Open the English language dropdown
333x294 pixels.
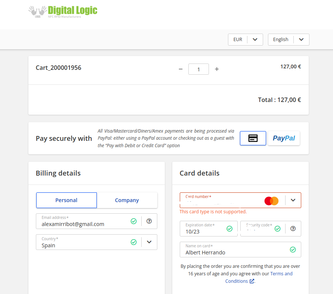pyautogui.click(x=289, y=40)
